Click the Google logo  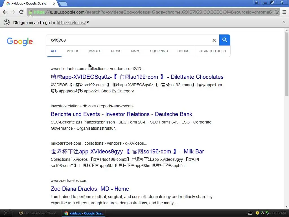click(20, 42)
